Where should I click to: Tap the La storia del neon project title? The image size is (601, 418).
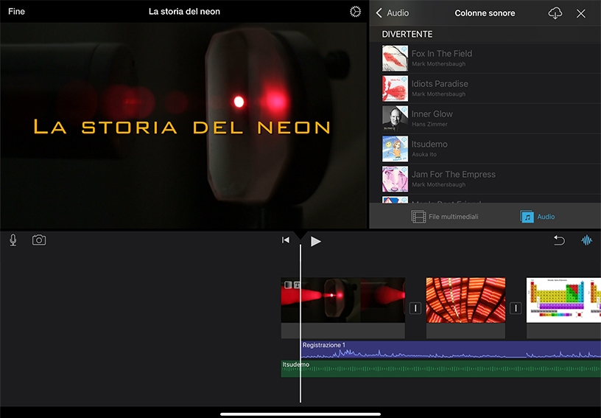[x=184, y=12]
